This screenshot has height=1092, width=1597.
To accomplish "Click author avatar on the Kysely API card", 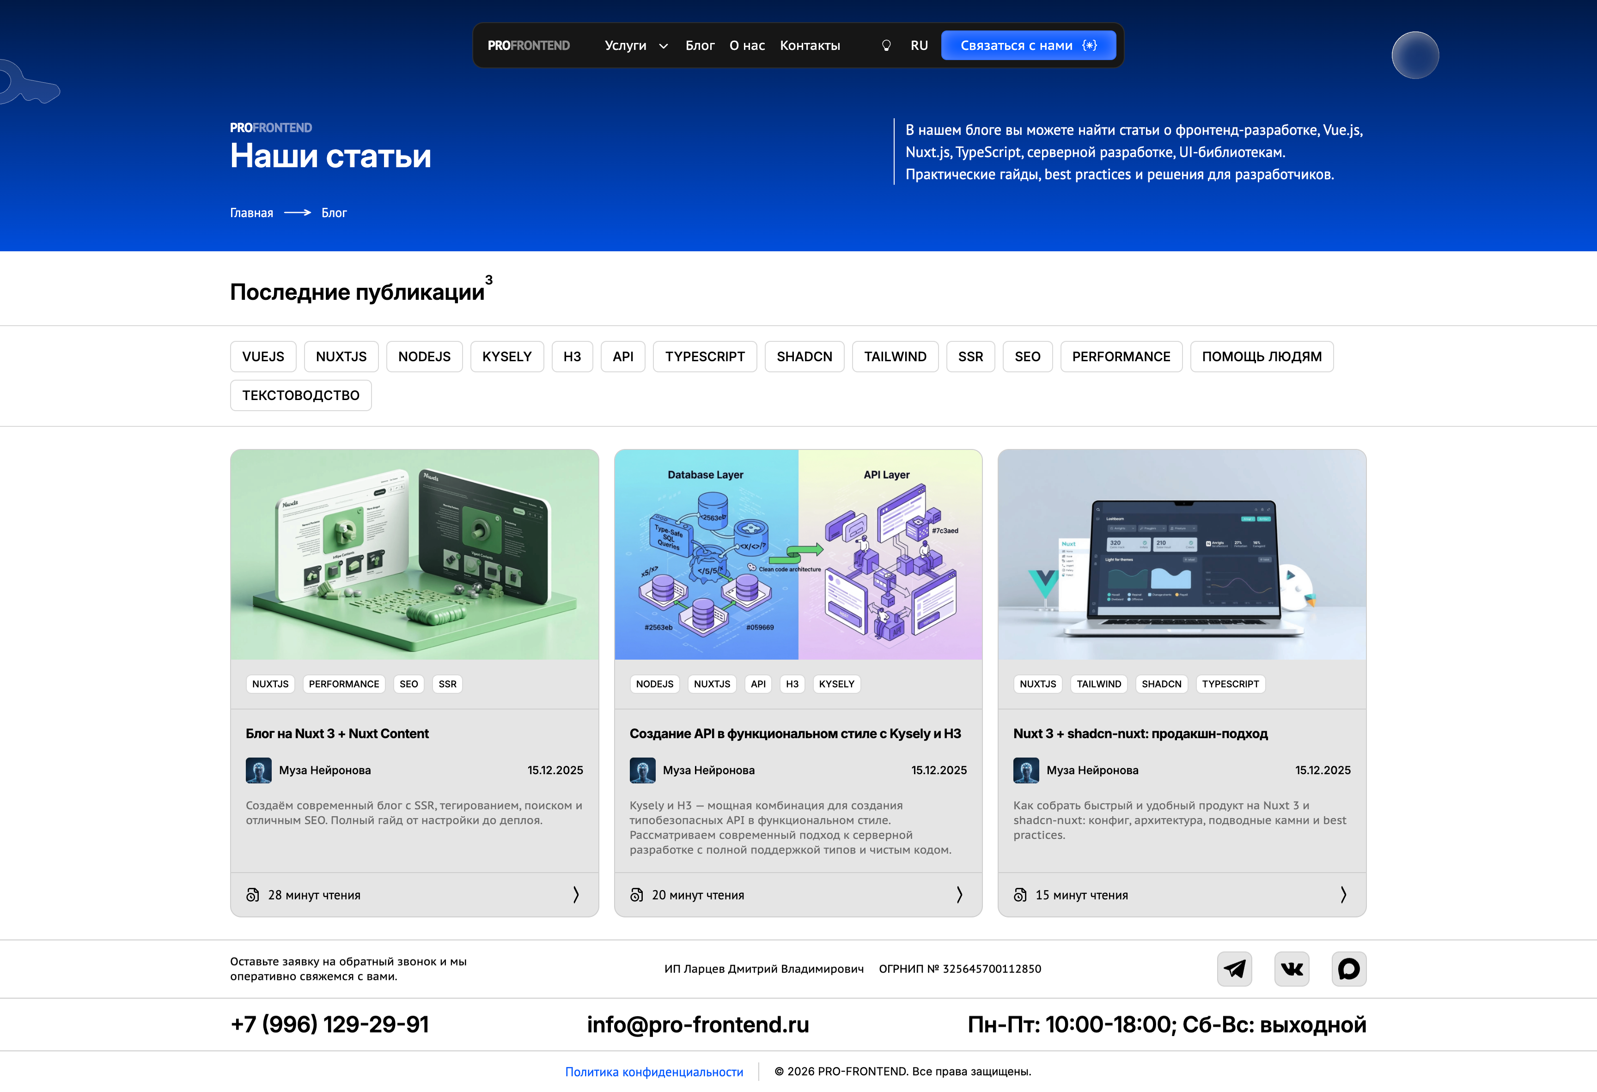I will point(642,770).
